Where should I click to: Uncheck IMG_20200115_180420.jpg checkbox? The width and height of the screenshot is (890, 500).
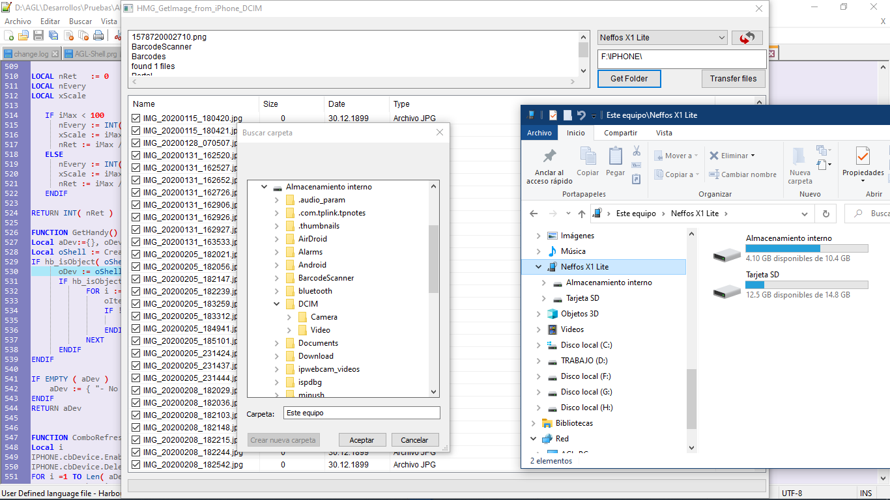coord(136,118)
